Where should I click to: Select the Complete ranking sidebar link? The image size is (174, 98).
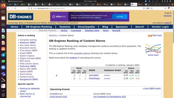28,40
